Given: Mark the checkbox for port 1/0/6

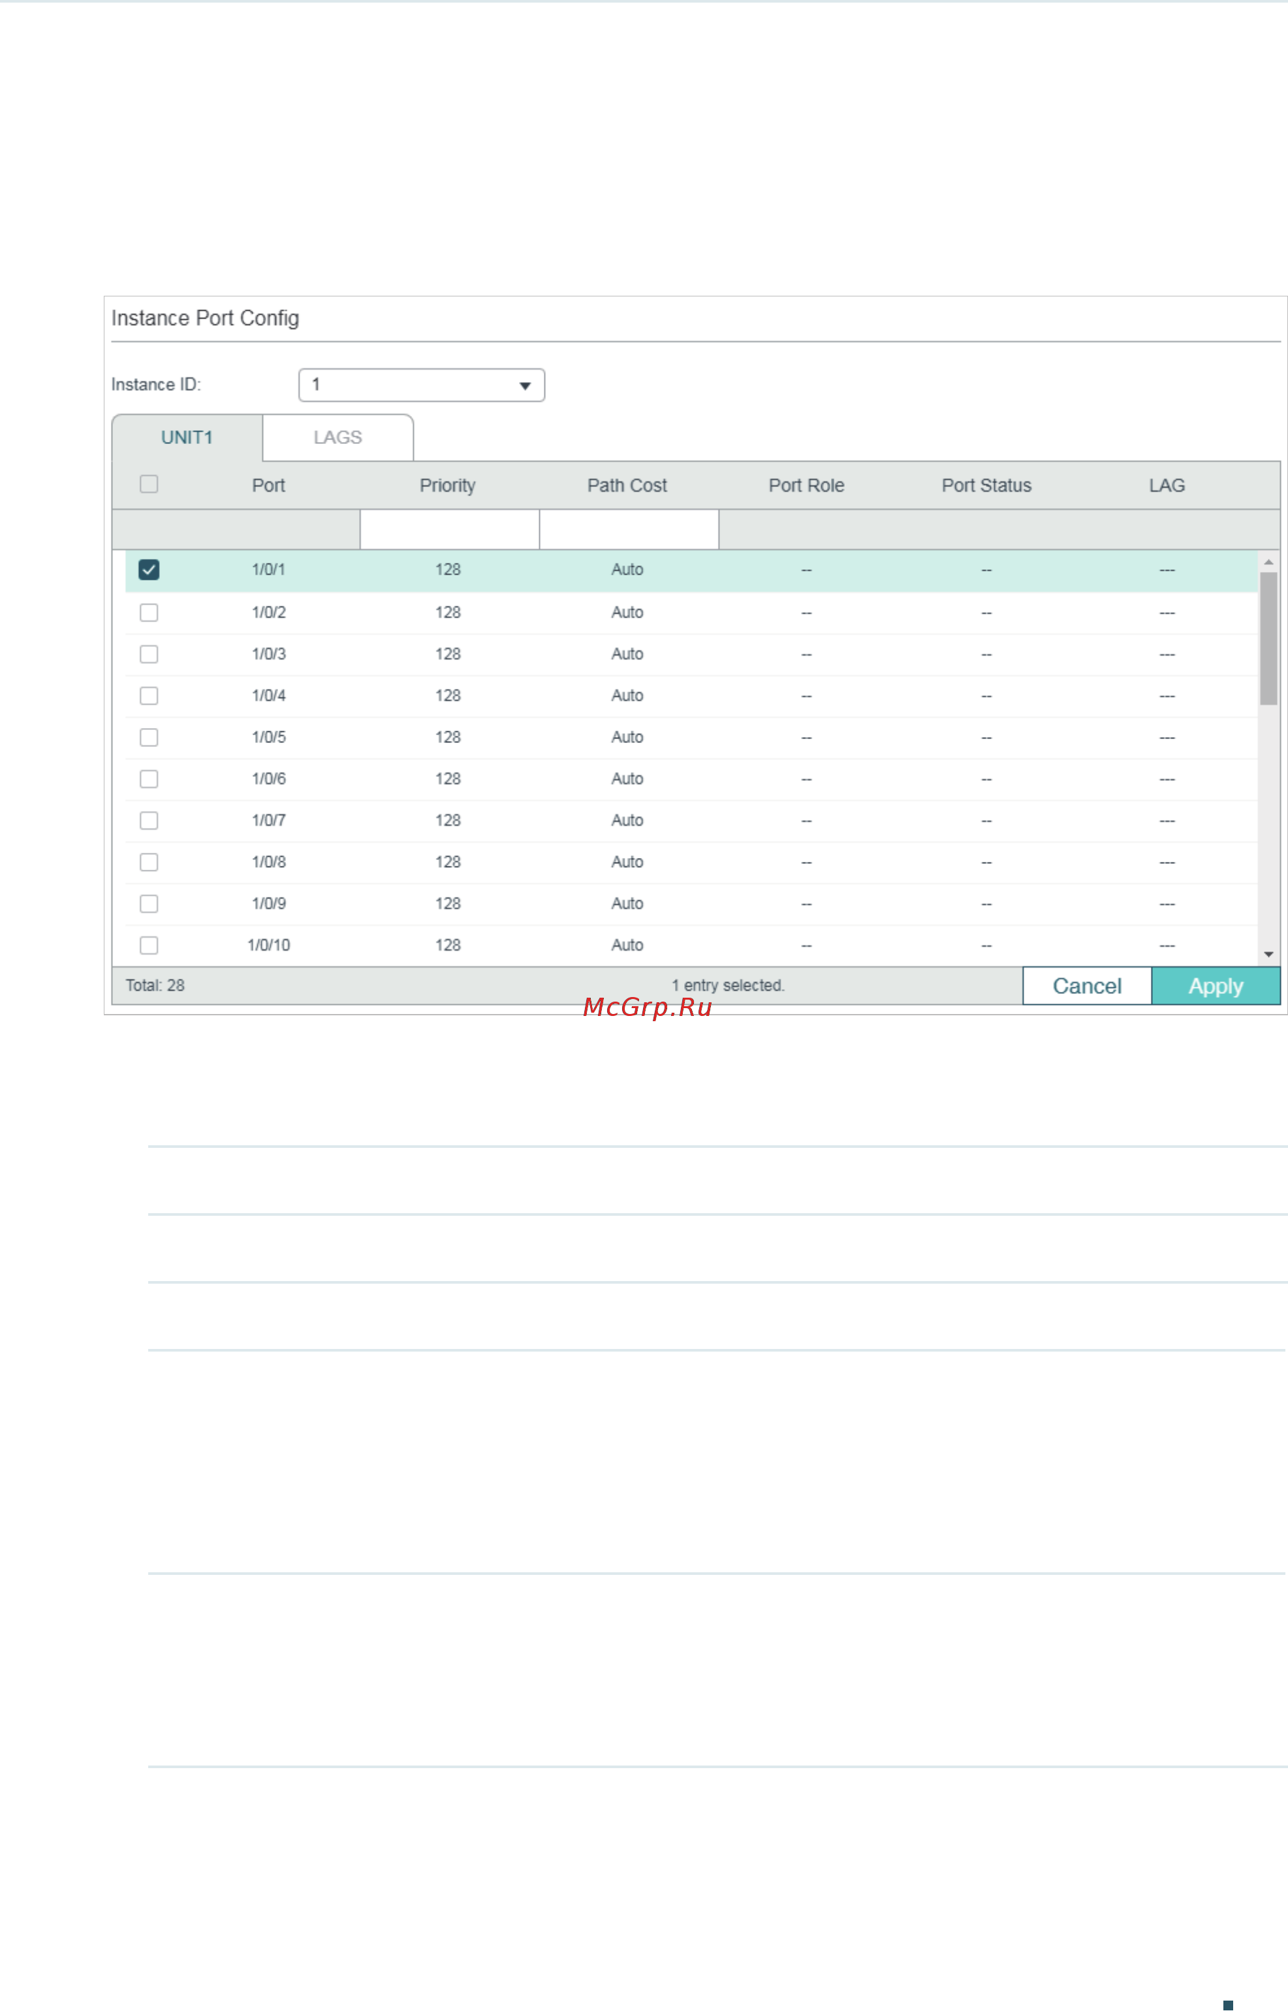Looking at the screenshot, I should (x=149, y=778).
